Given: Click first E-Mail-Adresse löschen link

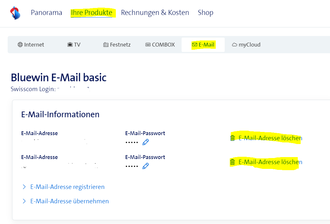Looking at the screenshot, I should point(270,138).
